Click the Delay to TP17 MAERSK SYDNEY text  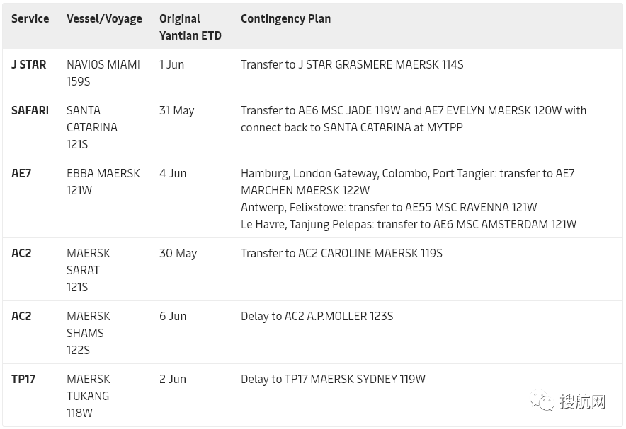point(333,379)
